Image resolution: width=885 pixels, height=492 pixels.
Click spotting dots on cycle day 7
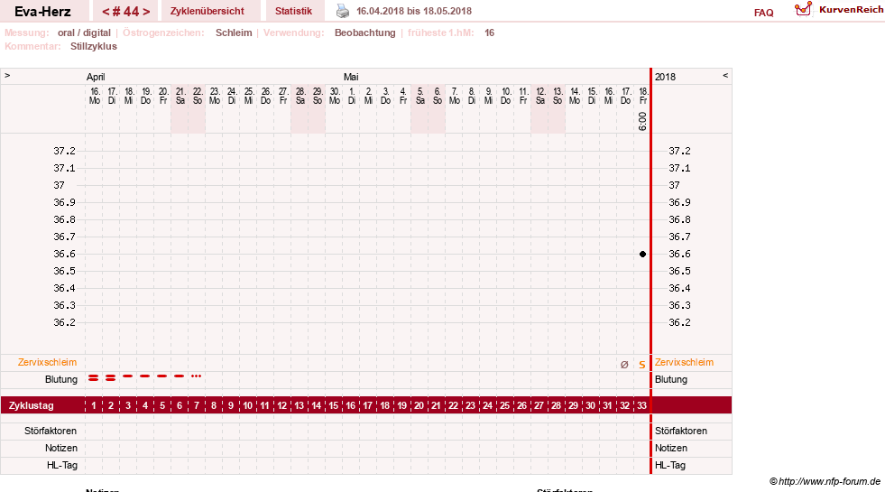(196, 376)
